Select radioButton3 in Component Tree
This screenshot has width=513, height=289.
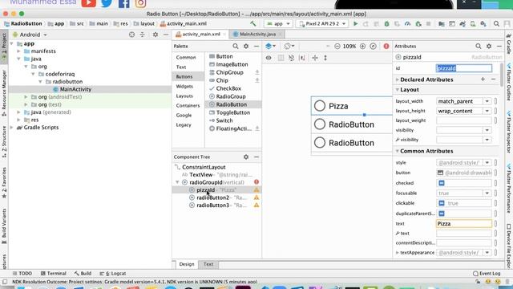tap(217, 206)
